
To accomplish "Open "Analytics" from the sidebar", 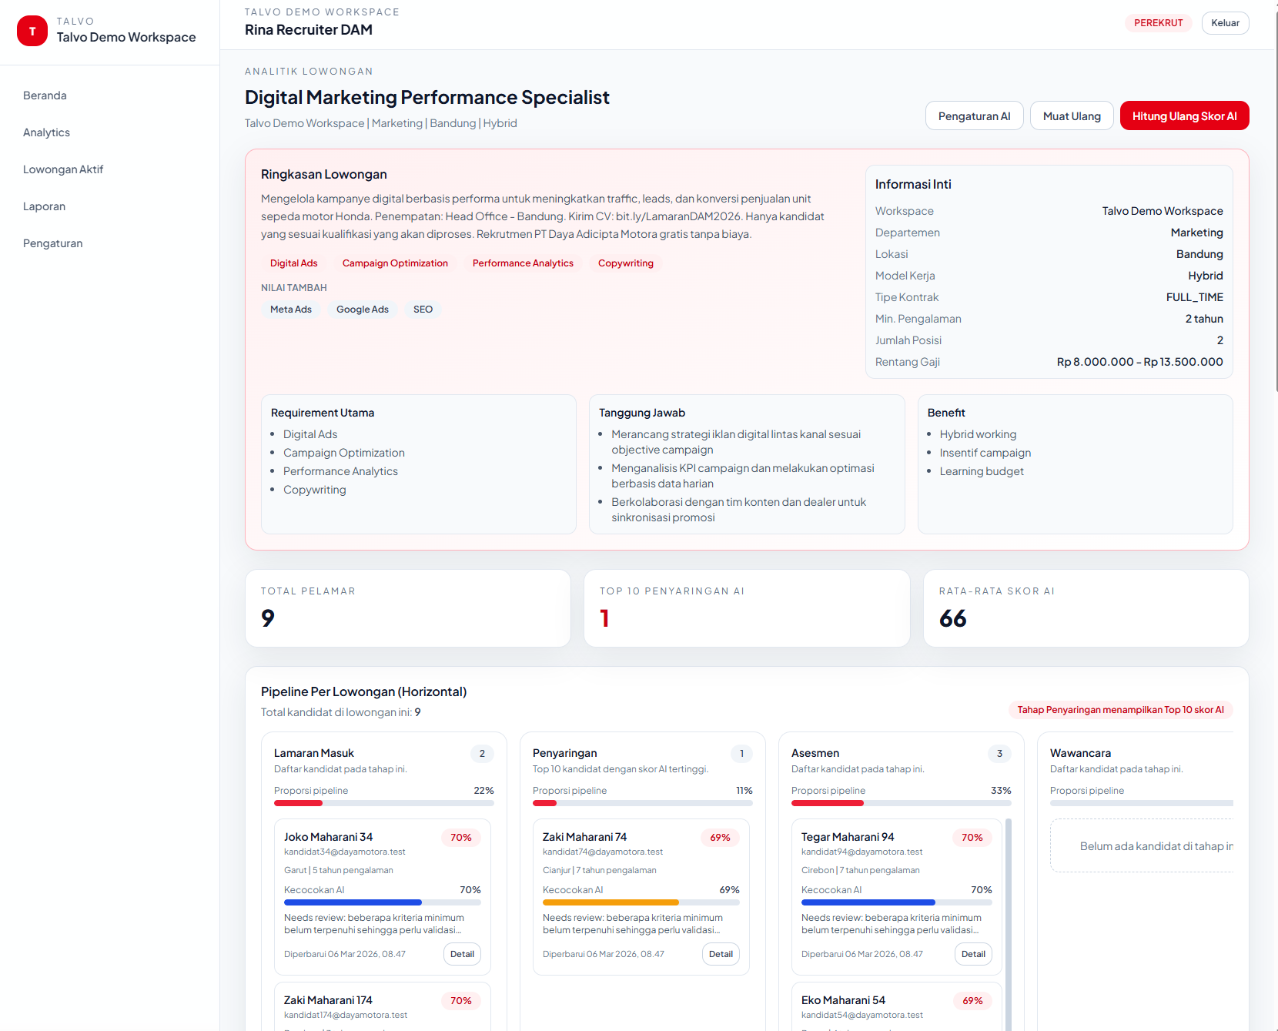I will [x=46, y=132].
